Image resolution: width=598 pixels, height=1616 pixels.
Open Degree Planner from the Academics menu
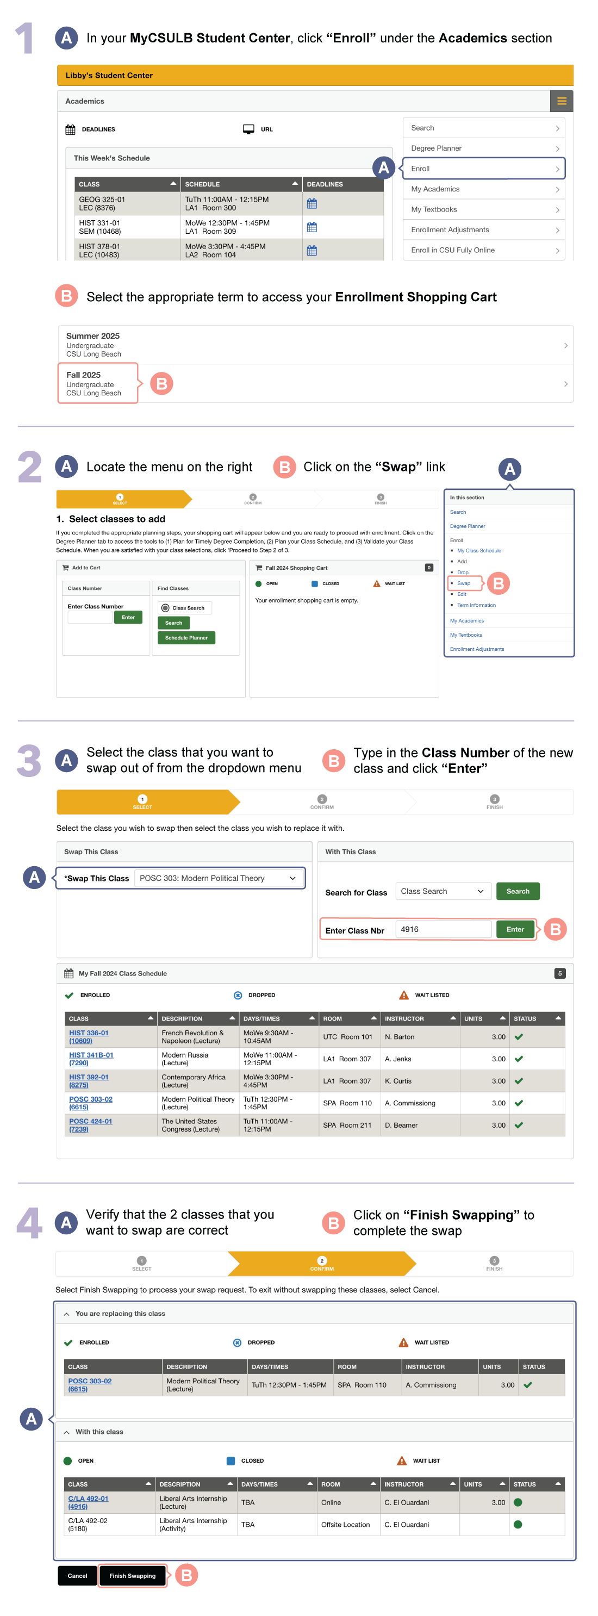pos(483,148)
